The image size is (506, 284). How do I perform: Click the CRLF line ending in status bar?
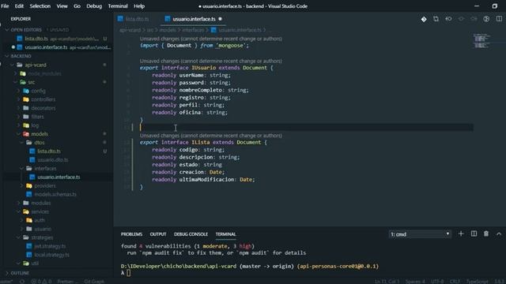[455, 282]
